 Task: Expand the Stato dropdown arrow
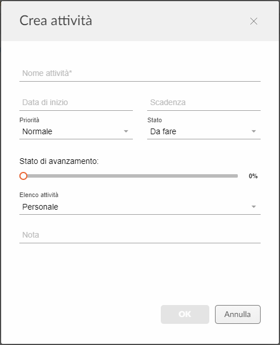click(x=254, y=131)
